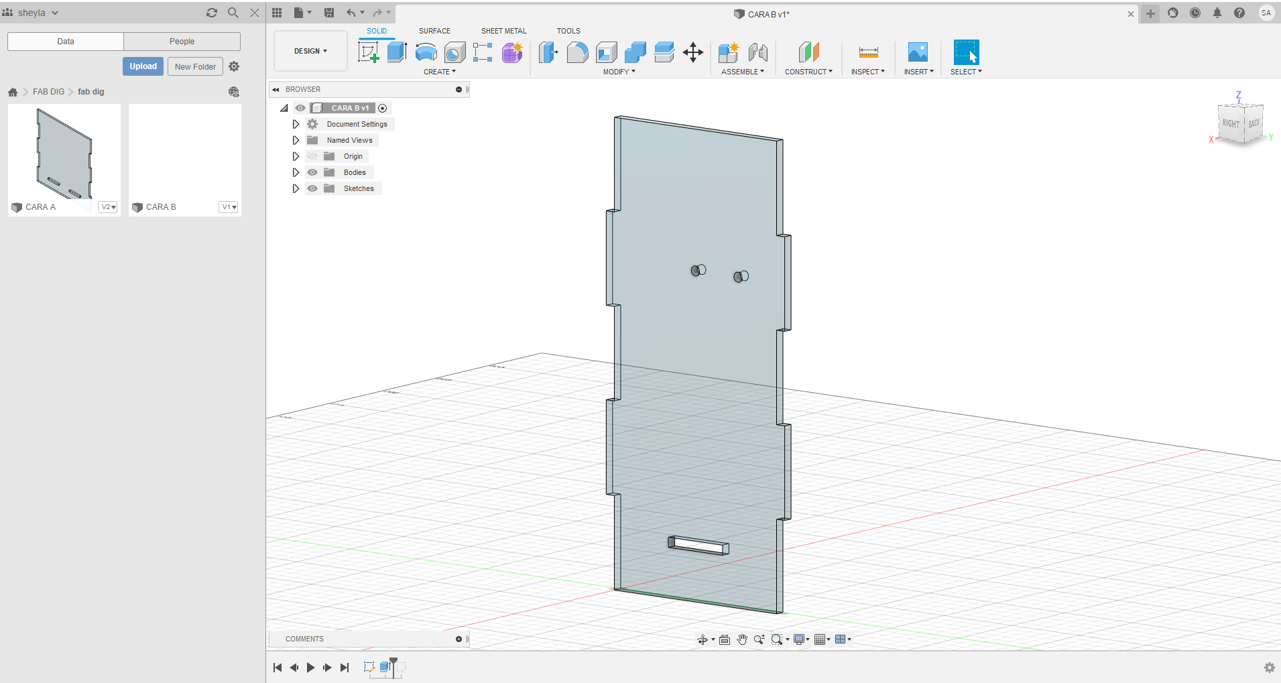Select the Create Sketch tool
Image resolution: width=1281 pixels, height=683 pixels.
368,52
